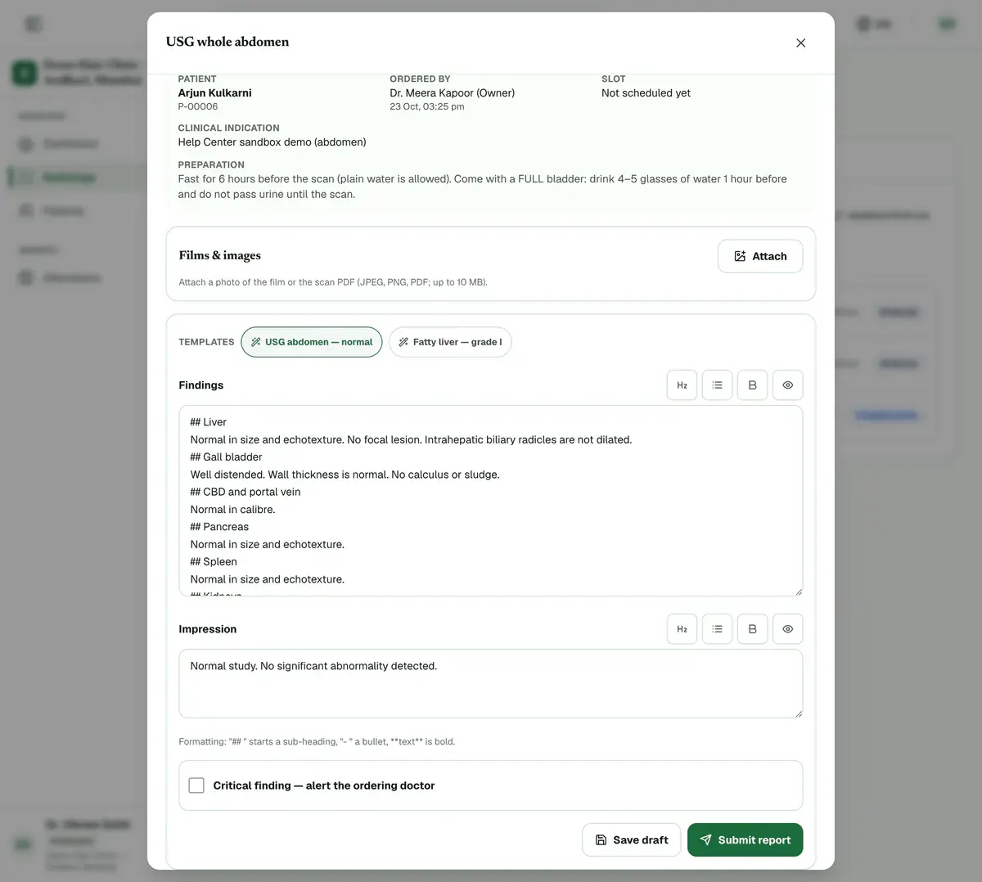Apply the Fatty liver — grade I template
The width and height of the screenshot is (982, 882).
[450, 342]
